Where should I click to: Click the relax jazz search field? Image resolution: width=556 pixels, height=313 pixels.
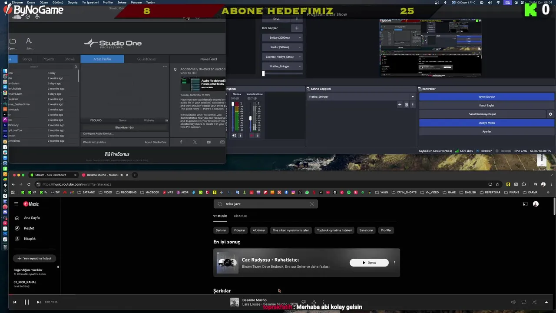(x=265, y=204)
